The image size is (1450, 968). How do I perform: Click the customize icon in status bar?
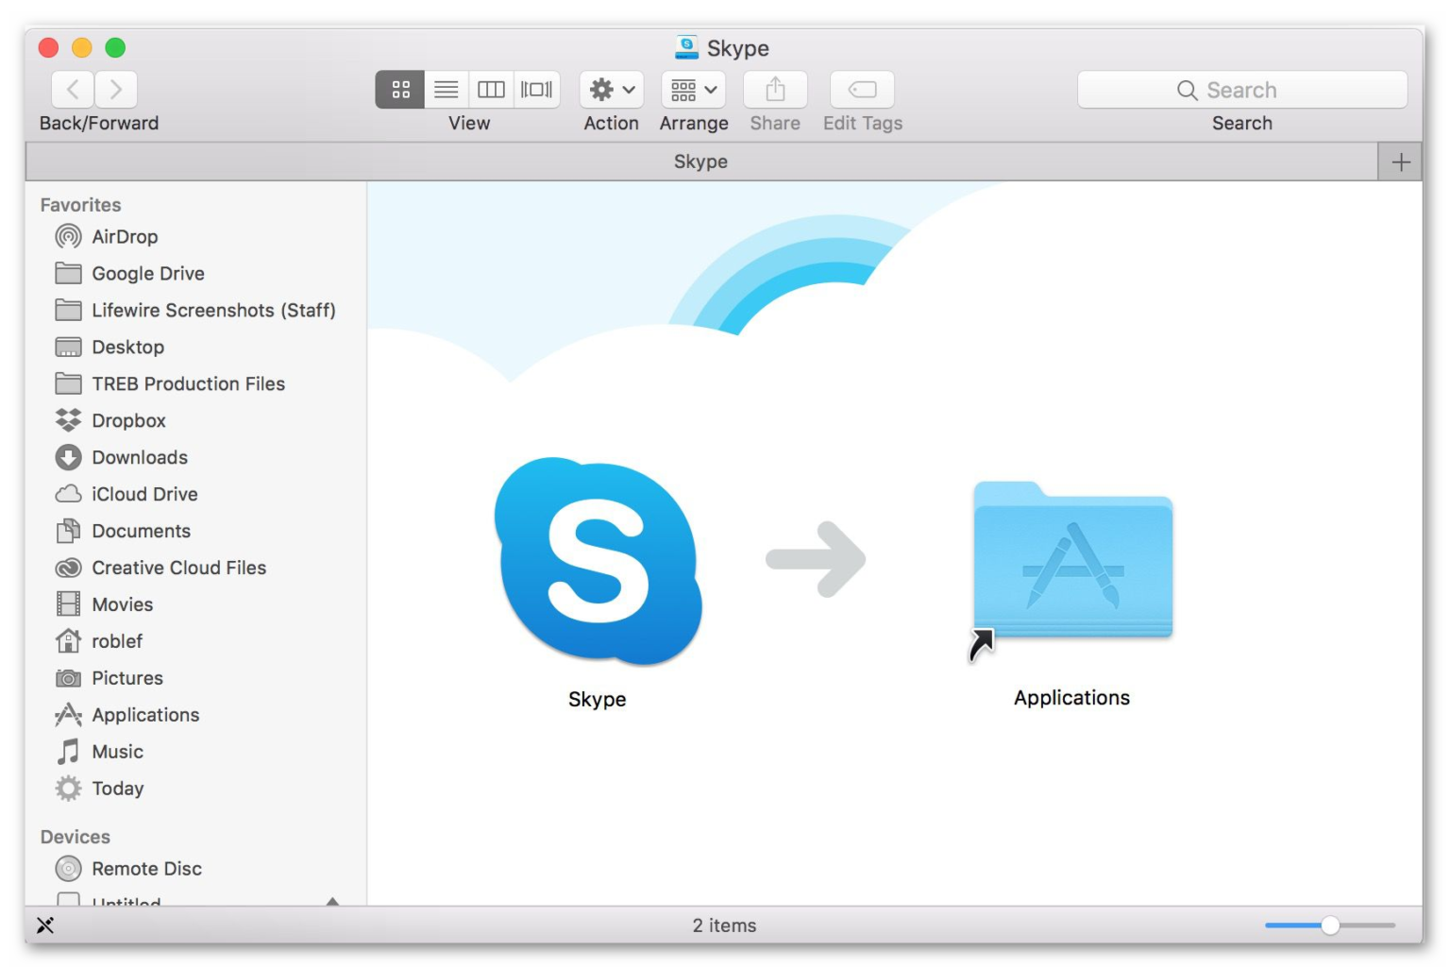(x=45, y=926)
